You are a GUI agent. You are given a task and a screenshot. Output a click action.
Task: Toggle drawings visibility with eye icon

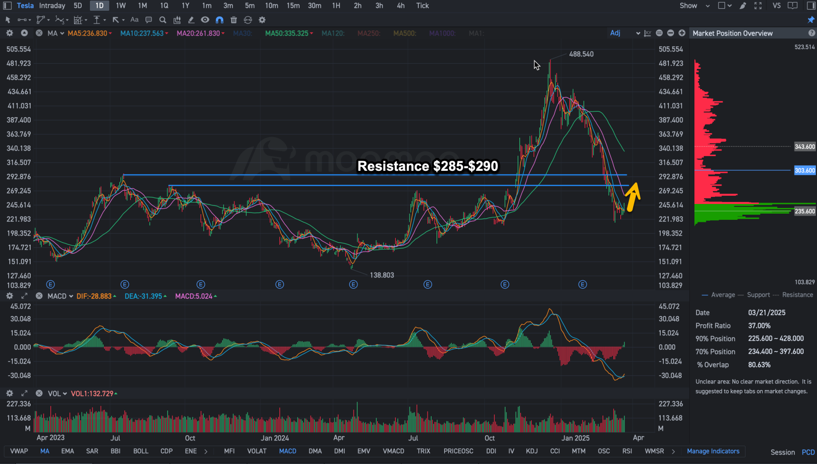pyautogui.click(x=205, y=20)
